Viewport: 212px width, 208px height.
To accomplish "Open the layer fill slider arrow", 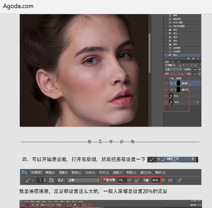I will (x=199, y=74).
